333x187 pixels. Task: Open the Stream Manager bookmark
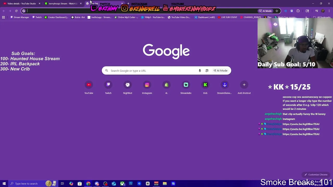pyautogui.click(x=20, y=17)
